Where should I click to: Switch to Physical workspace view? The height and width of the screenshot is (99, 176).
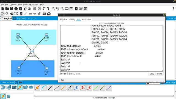point(19,18)
